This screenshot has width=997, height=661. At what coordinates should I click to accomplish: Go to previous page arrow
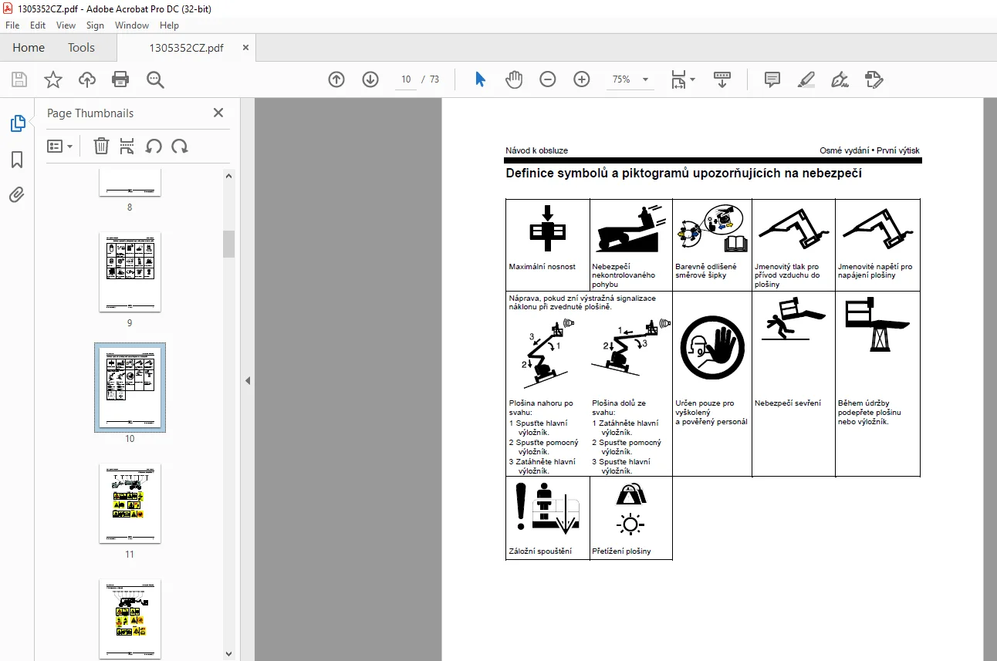pyautogui.click(x=336, y=79)
